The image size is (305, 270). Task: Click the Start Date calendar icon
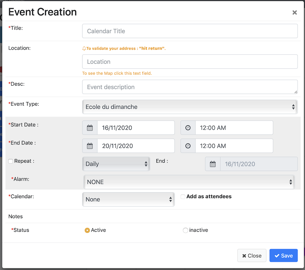[90, 128]
